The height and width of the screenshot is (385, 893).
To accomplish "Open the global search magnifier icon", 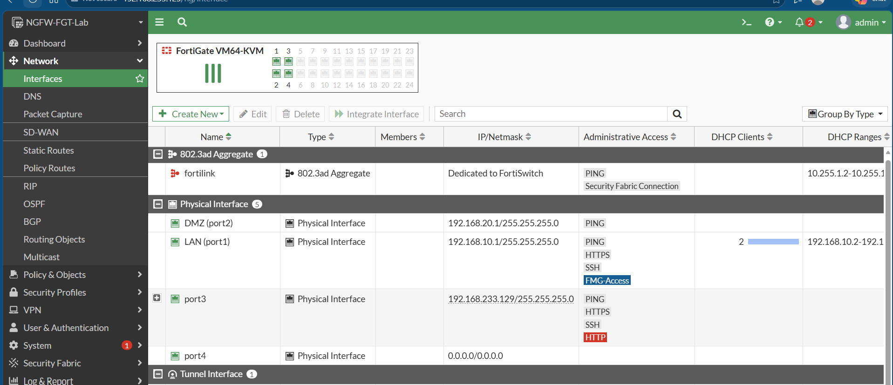I will tap(182, 22).
